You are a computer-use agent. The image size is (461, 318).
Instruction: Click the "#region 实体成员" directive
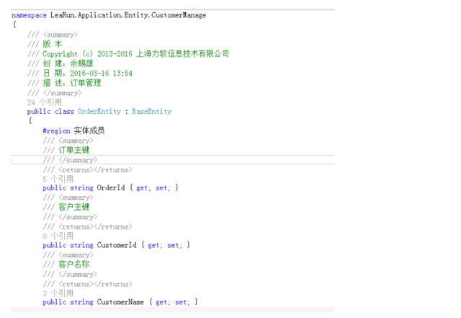coord(73,131)
